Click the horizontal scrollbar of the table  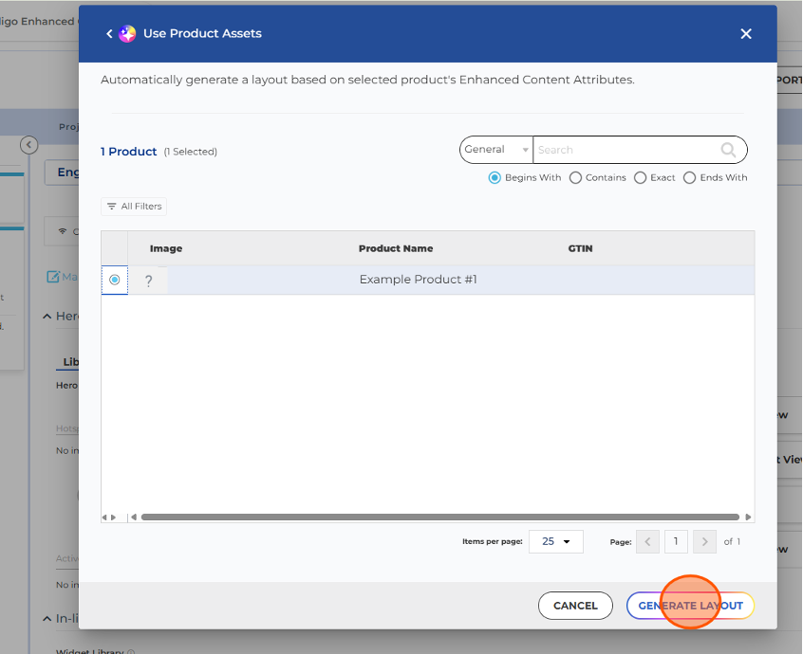pos(439,517)
